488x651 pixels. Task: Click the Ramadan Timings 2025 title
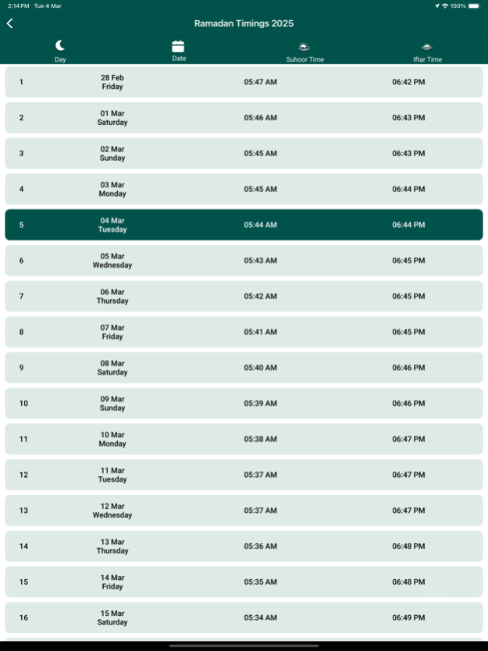coord(244,23)
